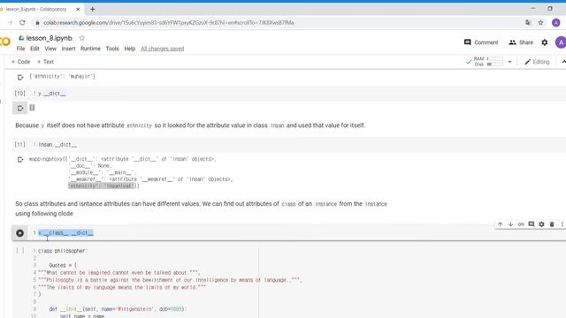Viewport: 566px width, 318px height.
Task: Close the lesson_8.ipynb browser tab
Action: click(x=78, y=9)
